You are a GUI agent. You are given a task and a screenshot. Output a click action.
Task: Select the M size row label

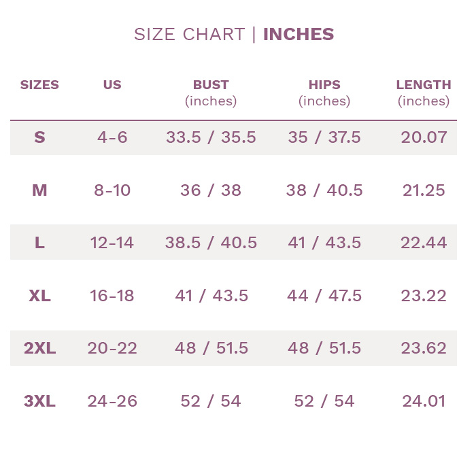coord(39,190)
